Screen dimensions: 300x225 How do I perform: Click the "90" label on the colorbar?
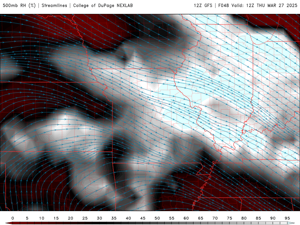coord(273,218)
